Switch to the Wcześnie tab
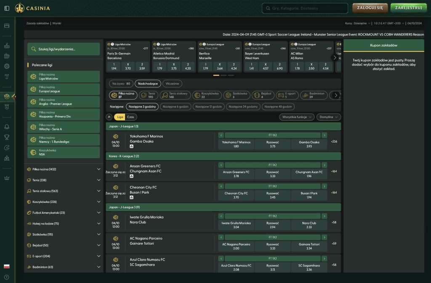 point(172,84)
